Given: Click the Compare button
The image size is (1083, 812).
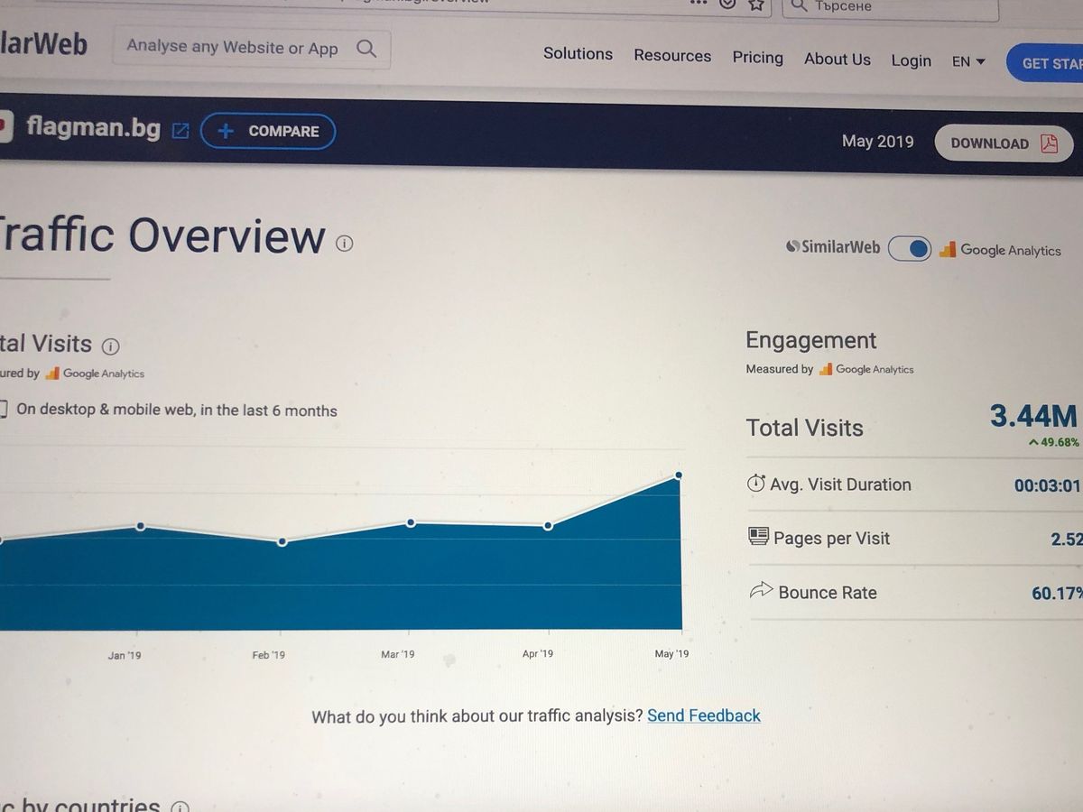Looking at the screenshot, I should [x=268, y=131].
